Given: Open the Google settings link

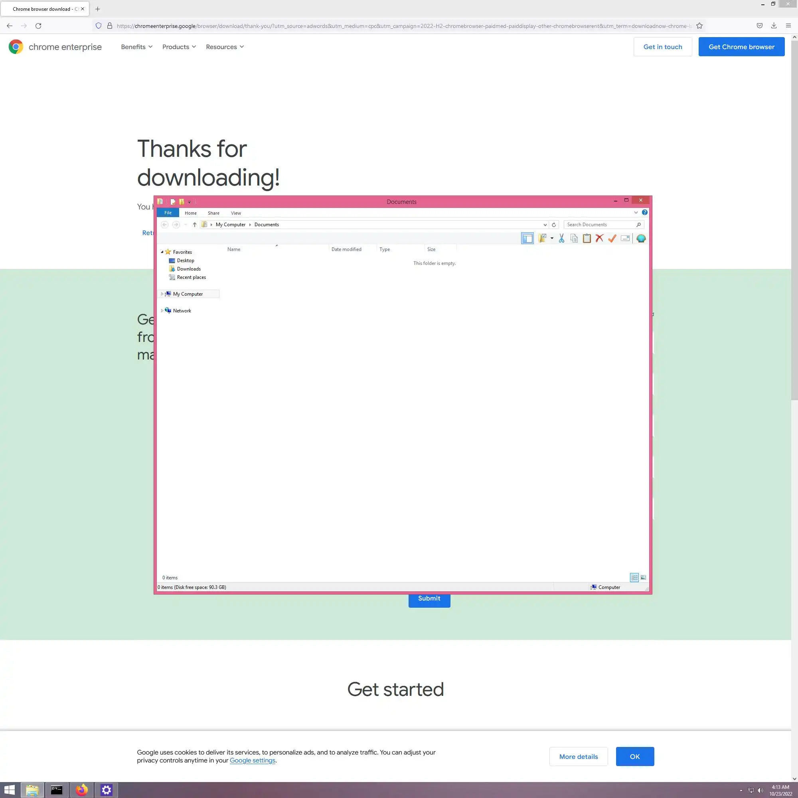Looking at the screenshot, I should tap(252, 760).
